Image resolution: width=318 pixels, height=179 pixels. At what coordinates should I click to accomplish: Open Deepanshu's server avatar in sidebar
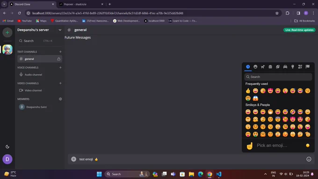[7, 50]
